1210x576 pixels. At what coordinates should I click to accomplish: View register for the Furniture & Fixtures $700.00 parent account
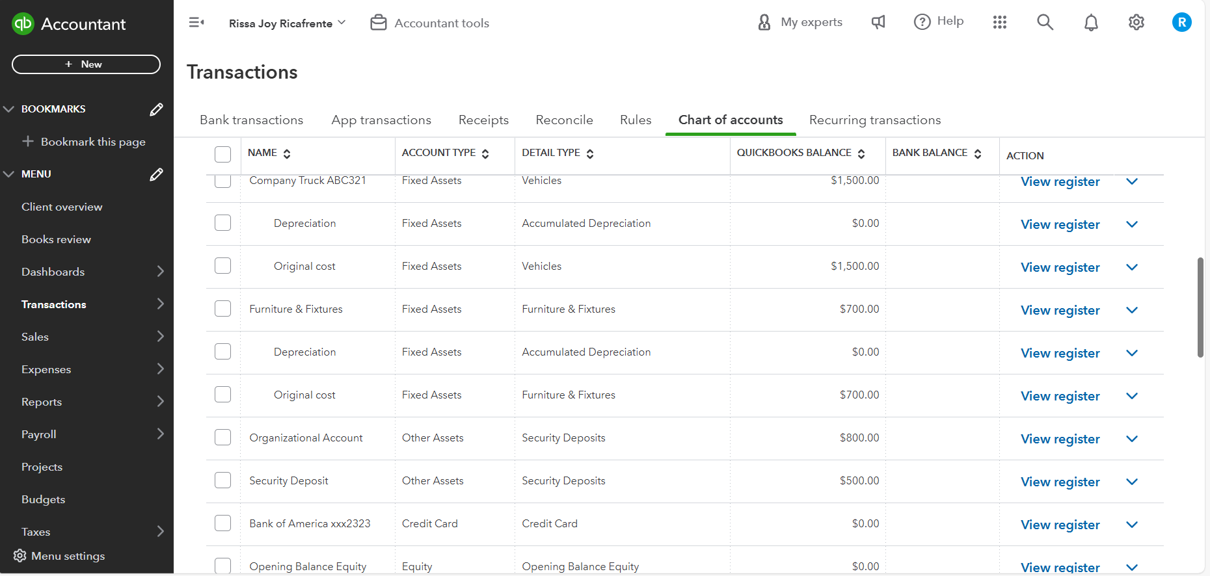1060,310
